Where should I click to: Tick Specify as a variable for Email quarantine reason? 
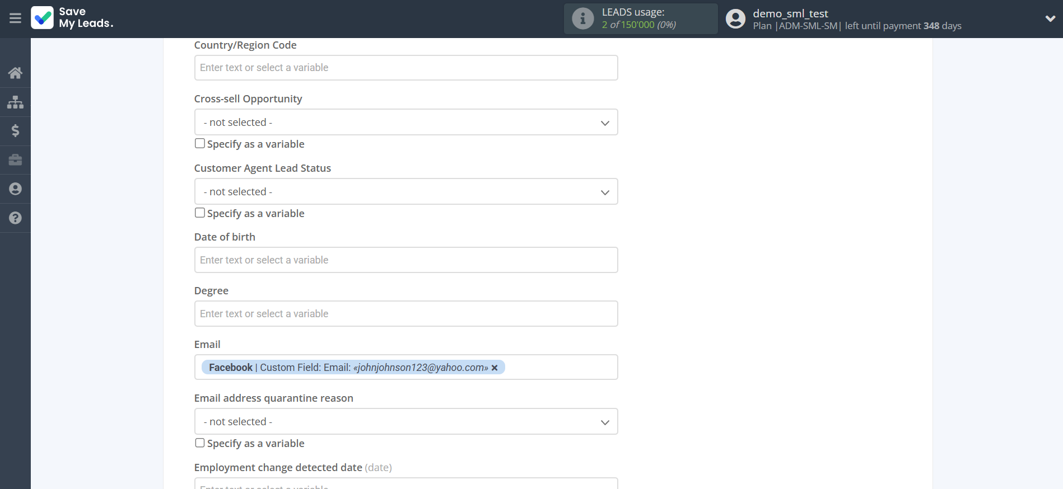click(x=200, y=443)
